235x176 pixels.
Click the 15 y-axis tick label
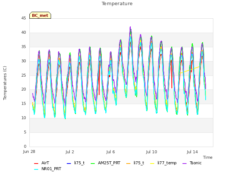pyautogui.click(x=23, y=103)
